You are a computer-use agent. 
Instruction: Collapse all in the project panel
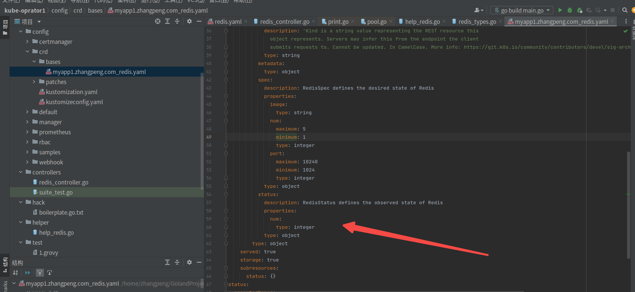pyautogui.click(x=177, y=22)
